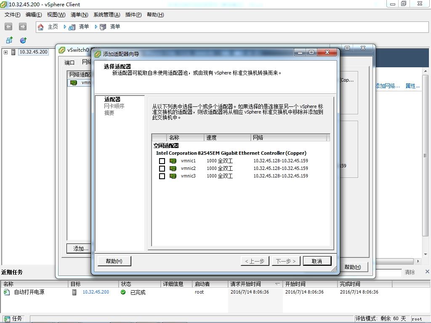Open the 系统管理(A) menu
The image size is (431, 323).
pos(106,15)
